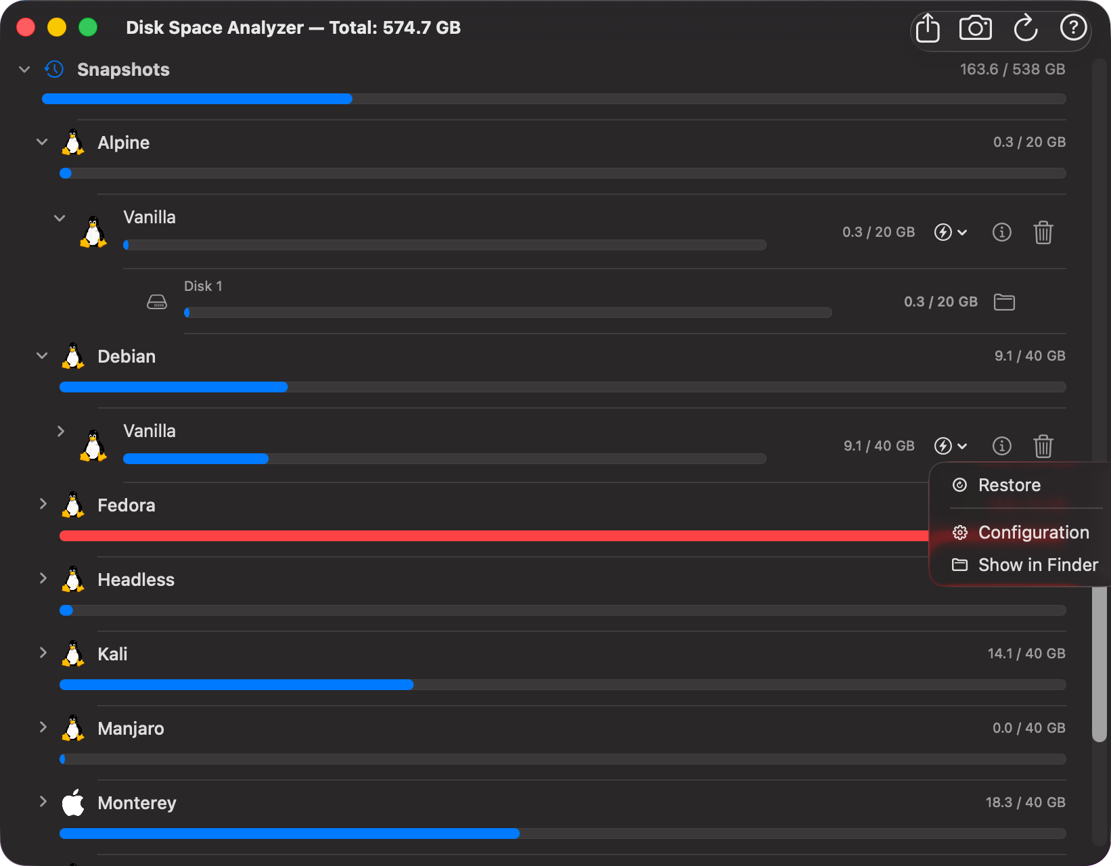The image size is (1111, 866).
Task: Expand the Fedora group
Action: (x=43, y=504)
